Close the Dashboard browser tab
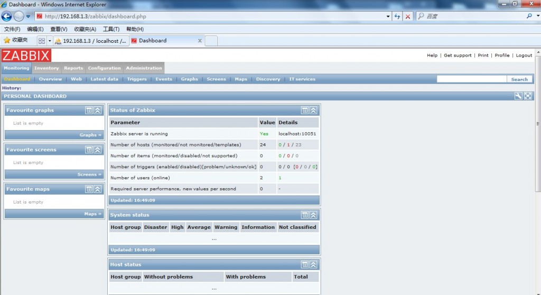This screenshot has width=541, height=295. click(x=200, y=41)
